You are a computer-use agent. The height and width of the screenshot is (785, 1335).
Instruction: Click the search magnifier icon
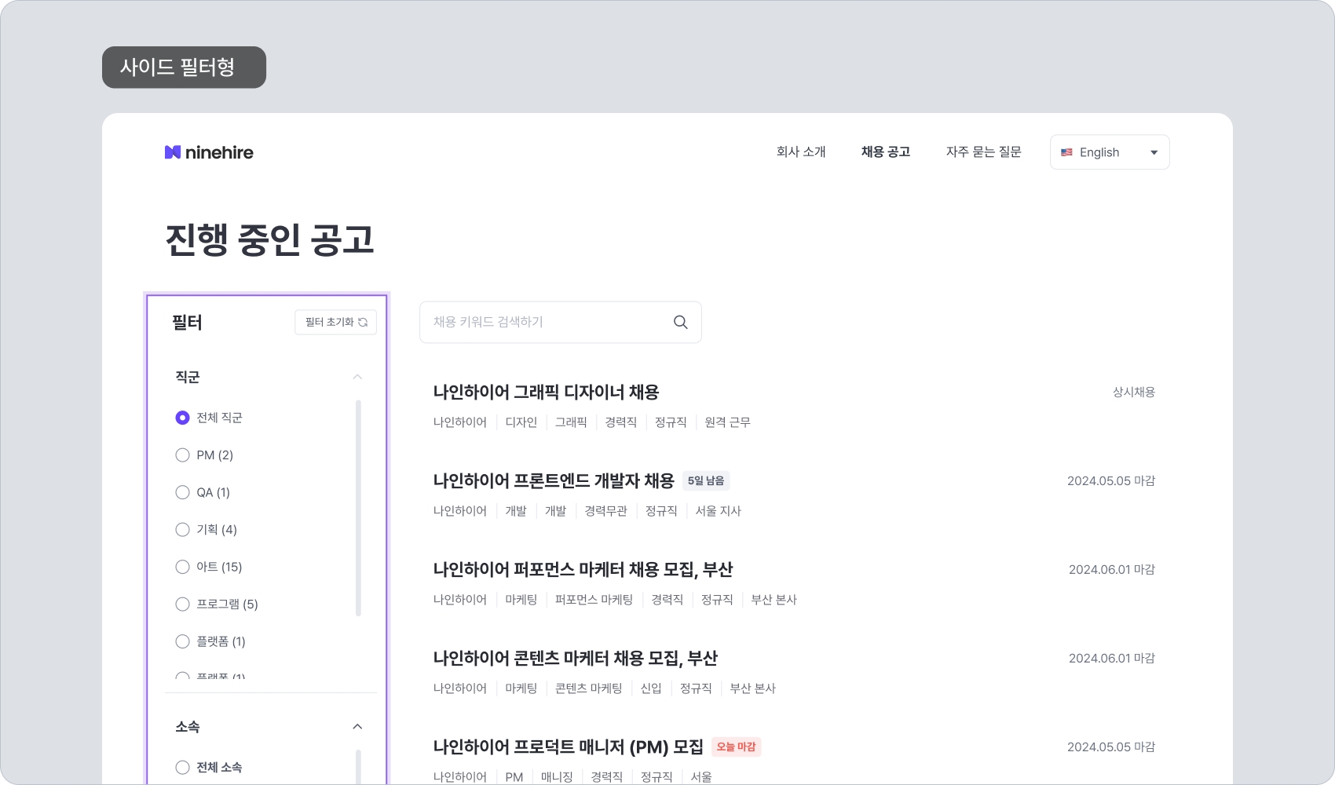681,322
